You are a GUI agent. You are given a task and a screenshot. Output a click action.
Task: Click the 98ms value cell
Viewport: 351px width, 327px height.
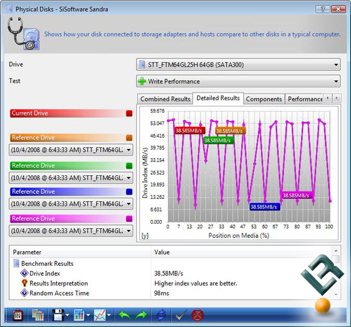click(161, 293)
